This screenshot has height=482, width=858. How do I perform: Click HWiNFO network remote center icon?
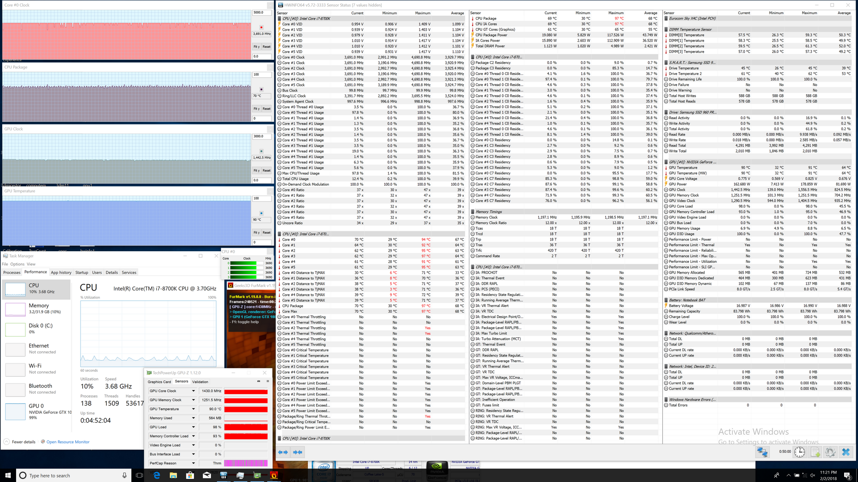point(762,452)
